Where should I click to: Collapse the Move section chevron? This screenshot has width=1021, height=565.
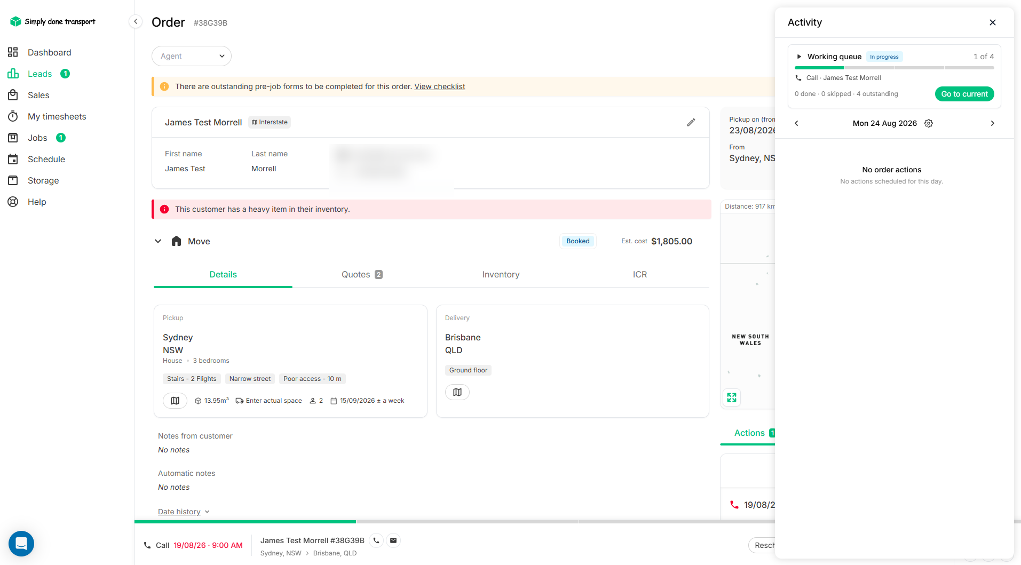click(x=158, y=241)
